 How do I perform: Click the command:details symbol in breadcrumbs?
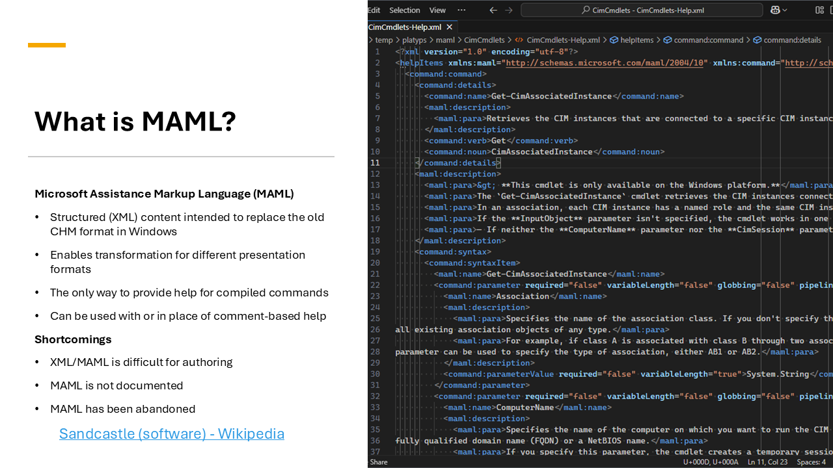[787, 40]
